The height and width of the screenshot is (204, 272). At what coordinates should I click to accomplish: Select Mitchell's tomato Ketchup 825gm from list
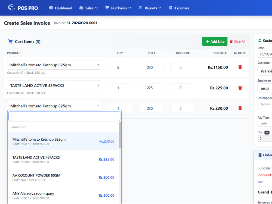(x=63, y=141)
